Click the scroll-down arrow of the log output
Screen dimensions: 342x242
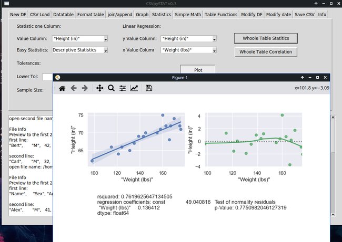pos(333,214)
